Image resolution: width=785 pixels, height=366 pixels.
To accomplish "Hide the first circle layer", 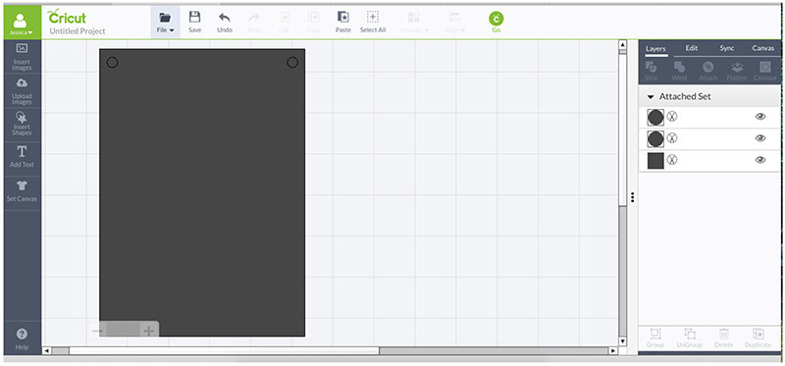I will tap(760, 117).
